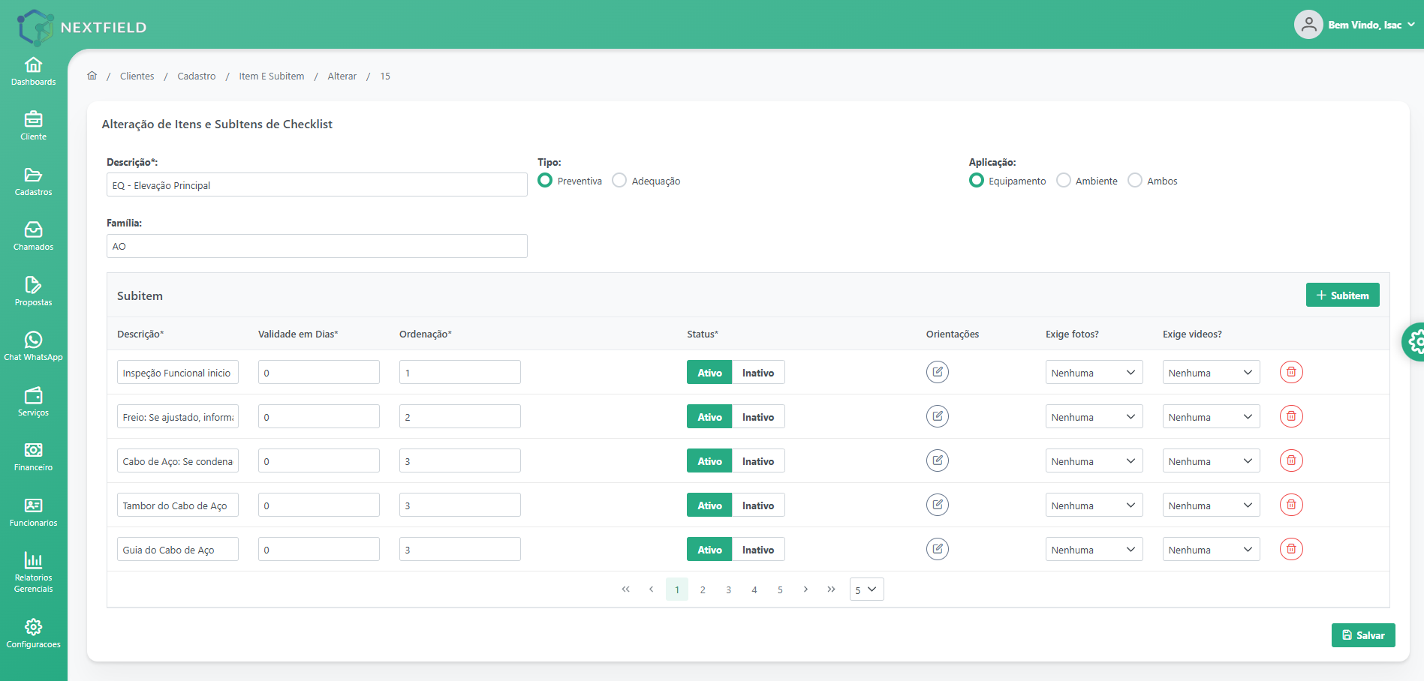Click the Descrição field EQ - Elevação Principal
This screenshot has width=1424, height=681.
pos(317,185)
